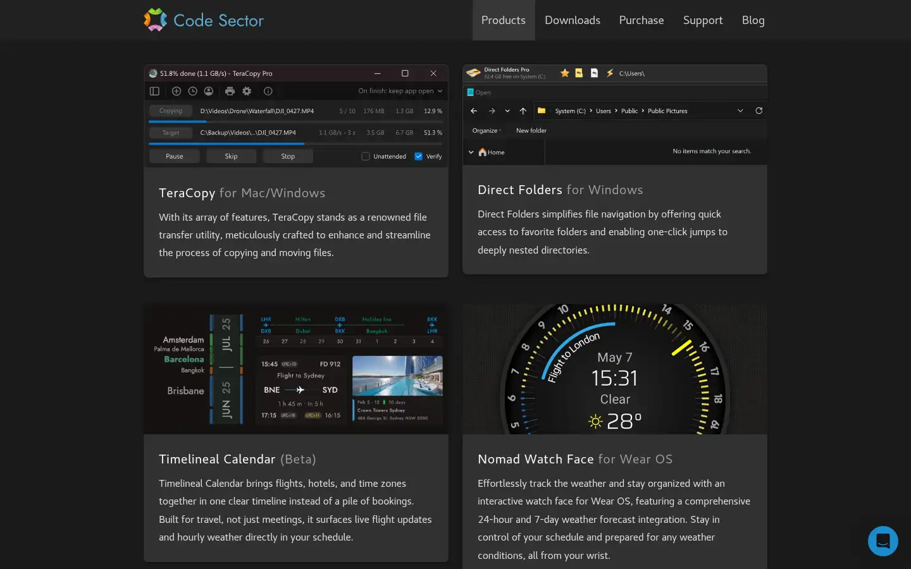The height and width of the screenshot is (569, 911).
Task: Click the info icon in TeraCopy toolbar
Action: click(268, 91)
